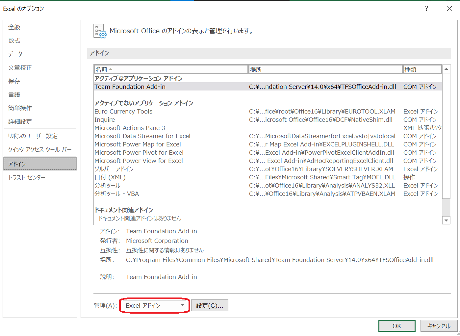Open the トラスト センター category
This screenshot has width=460, height=336.
coord(40,177)
